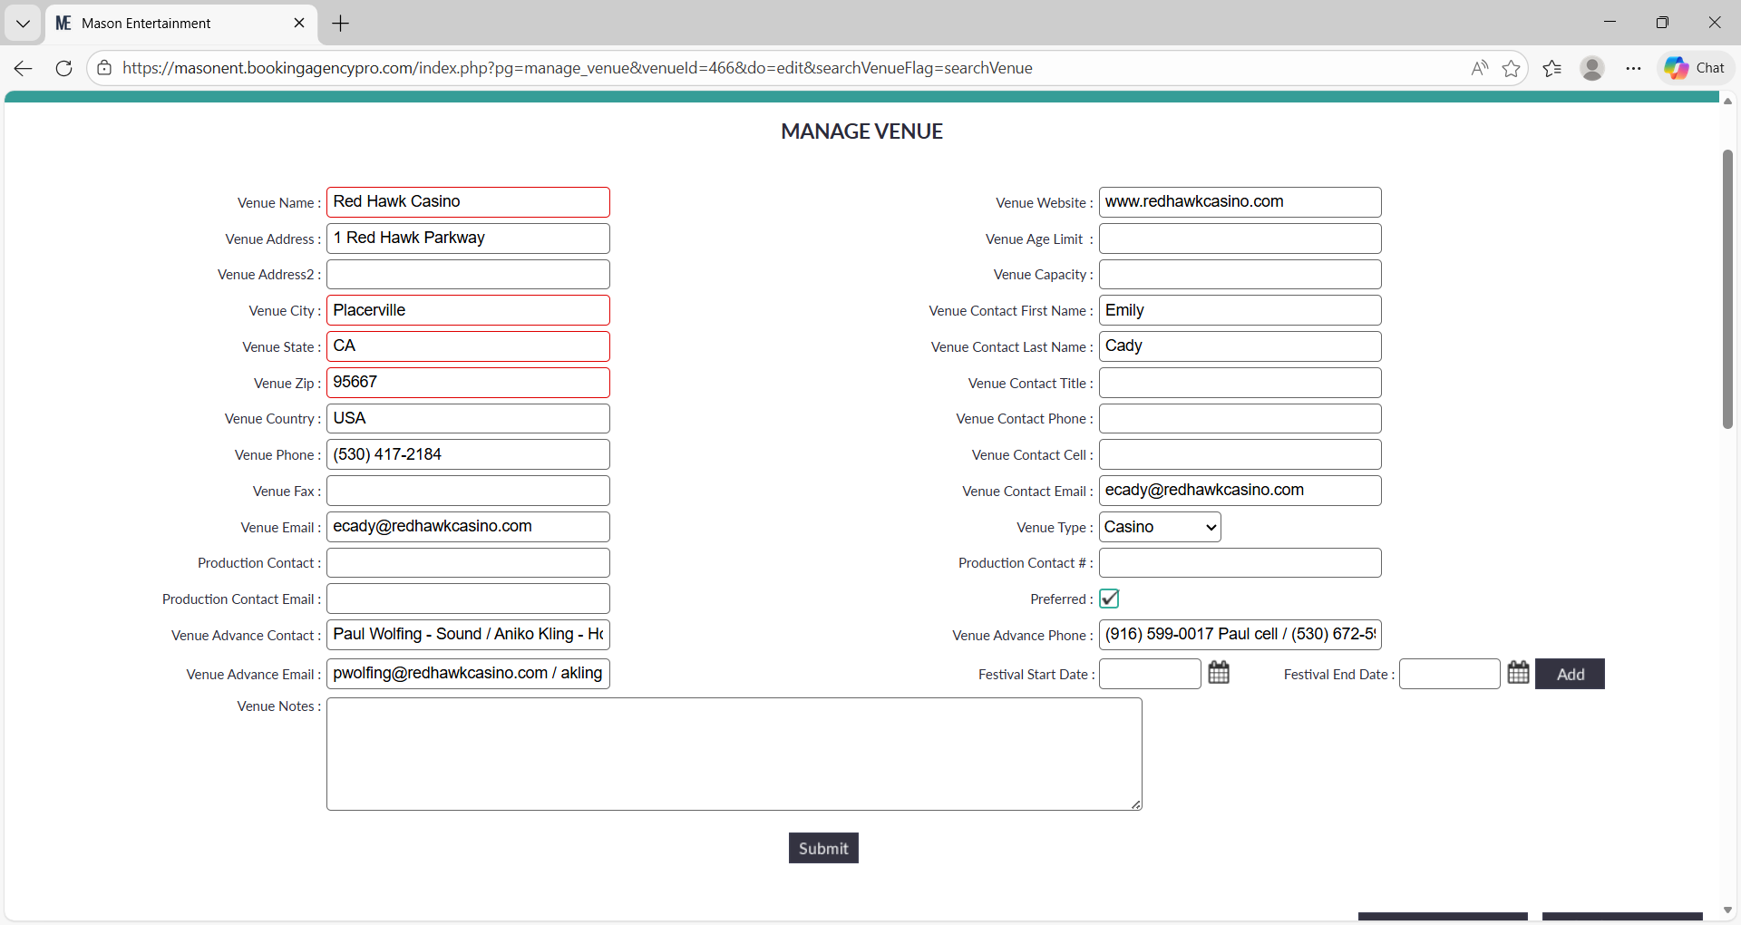Uncheck the Preferred checkbox
The image size is (1741, 925).
click(x=1109, y=599)
